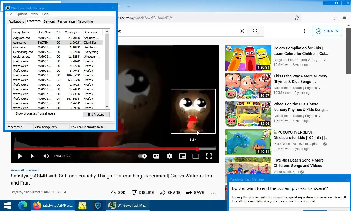Sort by User Name column header
This screenshot has height=211, width=351.
[45, 32]
